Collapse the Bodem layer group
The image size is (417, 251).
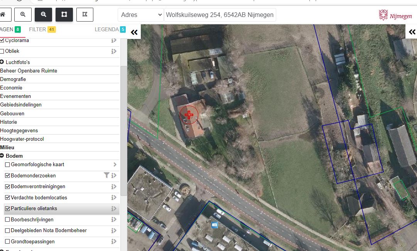tap(2, 156)
